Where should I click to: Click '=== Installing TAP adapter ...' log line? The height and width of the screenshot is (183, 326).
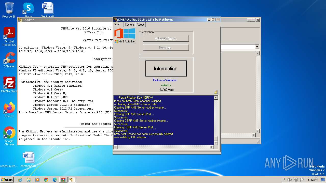(131, 137)
